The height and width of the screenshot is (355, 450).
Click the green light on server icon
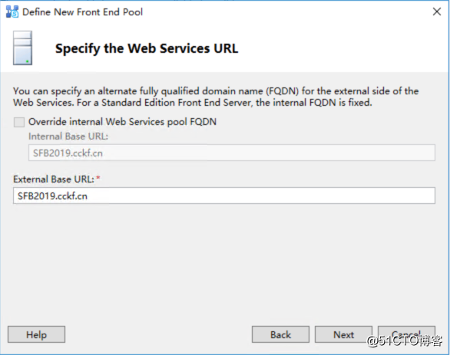(28, 61)
